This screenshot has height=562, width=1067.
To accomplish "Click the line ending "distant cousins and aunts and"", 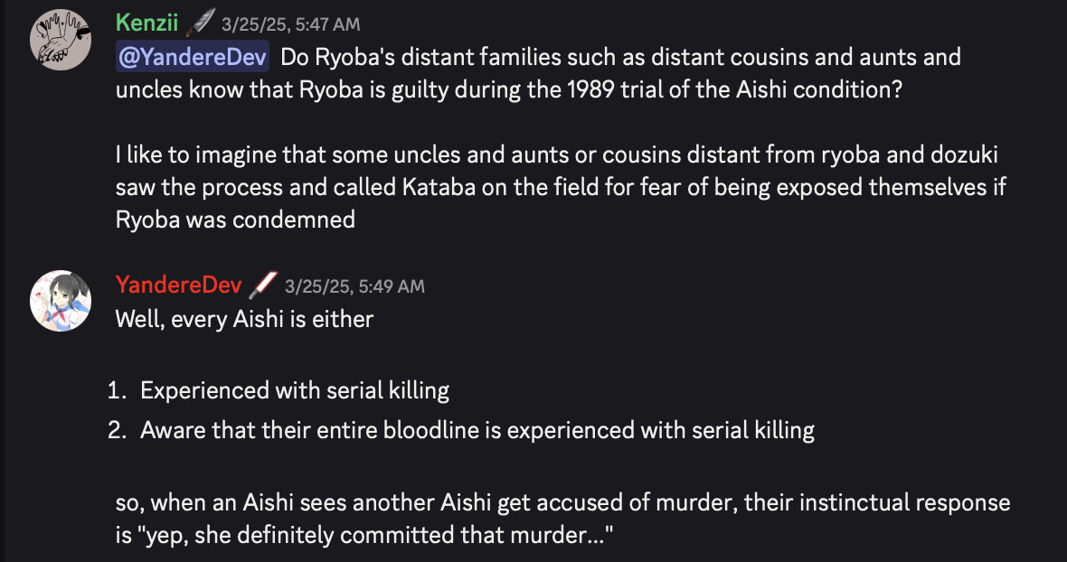I will pos(620,58).
